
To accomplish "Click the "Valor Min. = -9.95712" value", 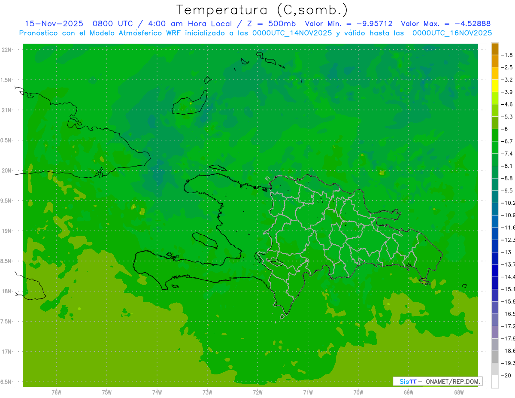I will pos(348,24).
